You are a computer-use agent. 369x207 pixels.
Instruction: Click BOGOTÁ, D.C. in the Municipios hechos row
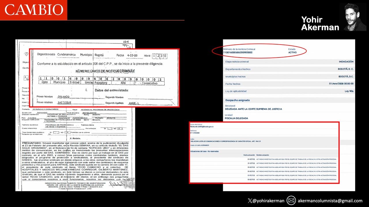click(x=346, y=77)
